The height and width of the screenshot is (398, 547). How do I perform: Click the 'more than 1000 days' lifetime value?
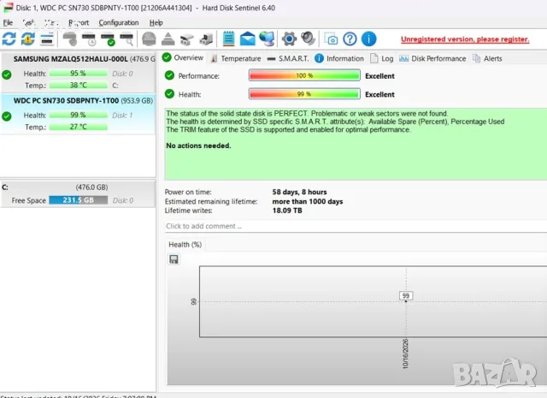pos(308,201)
